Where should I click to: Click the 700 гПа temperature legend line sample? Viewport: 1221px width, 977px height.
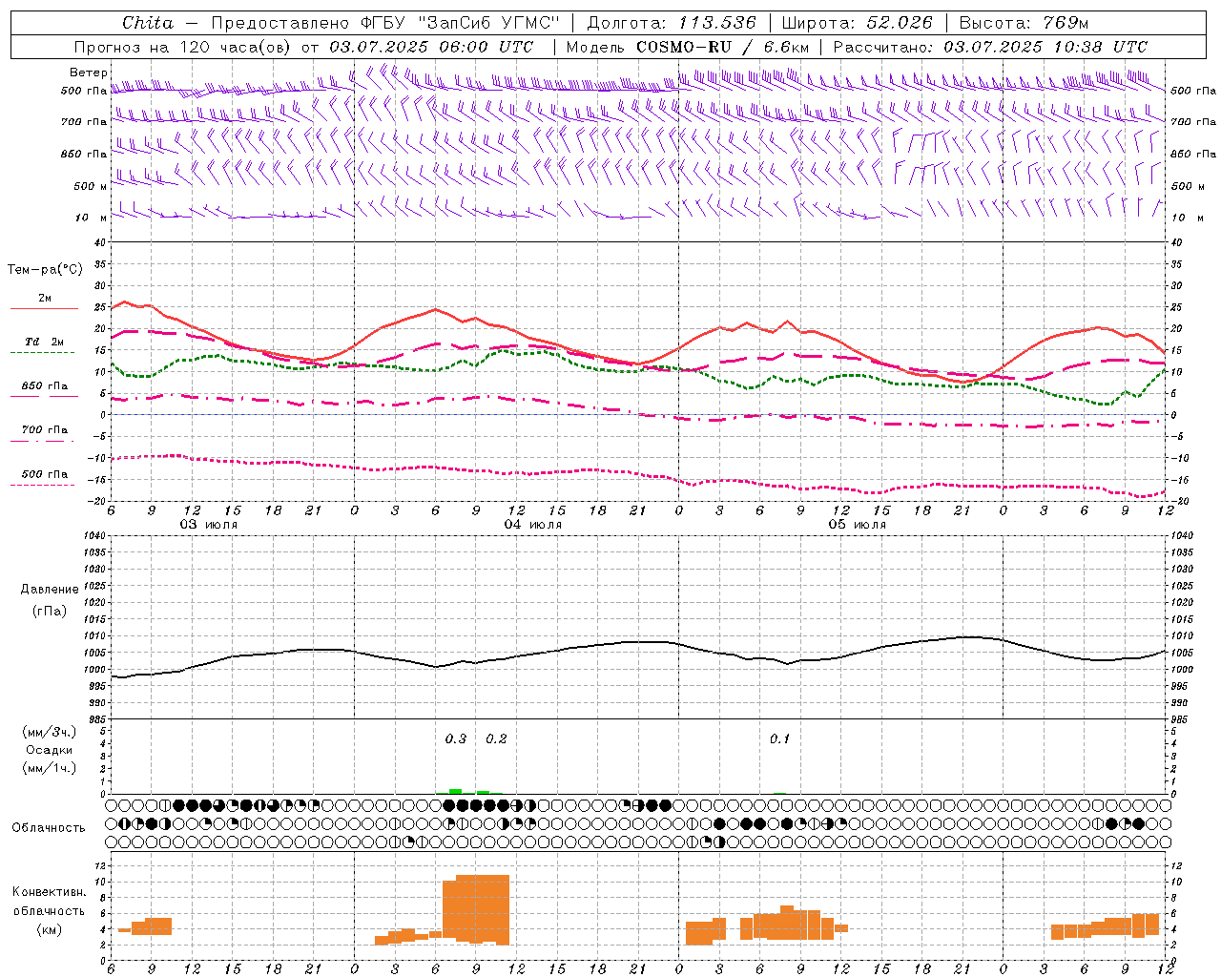coord(42,441)
